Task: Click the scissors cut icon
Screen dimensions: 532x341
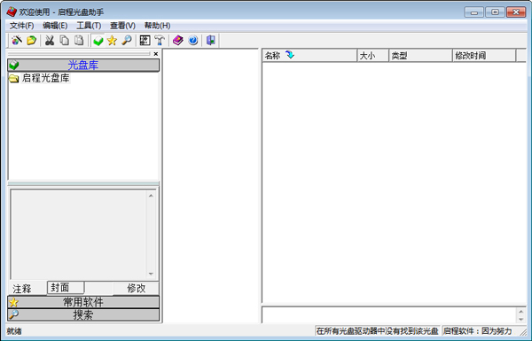Action: pyautogui.click(x=50, y=41)
